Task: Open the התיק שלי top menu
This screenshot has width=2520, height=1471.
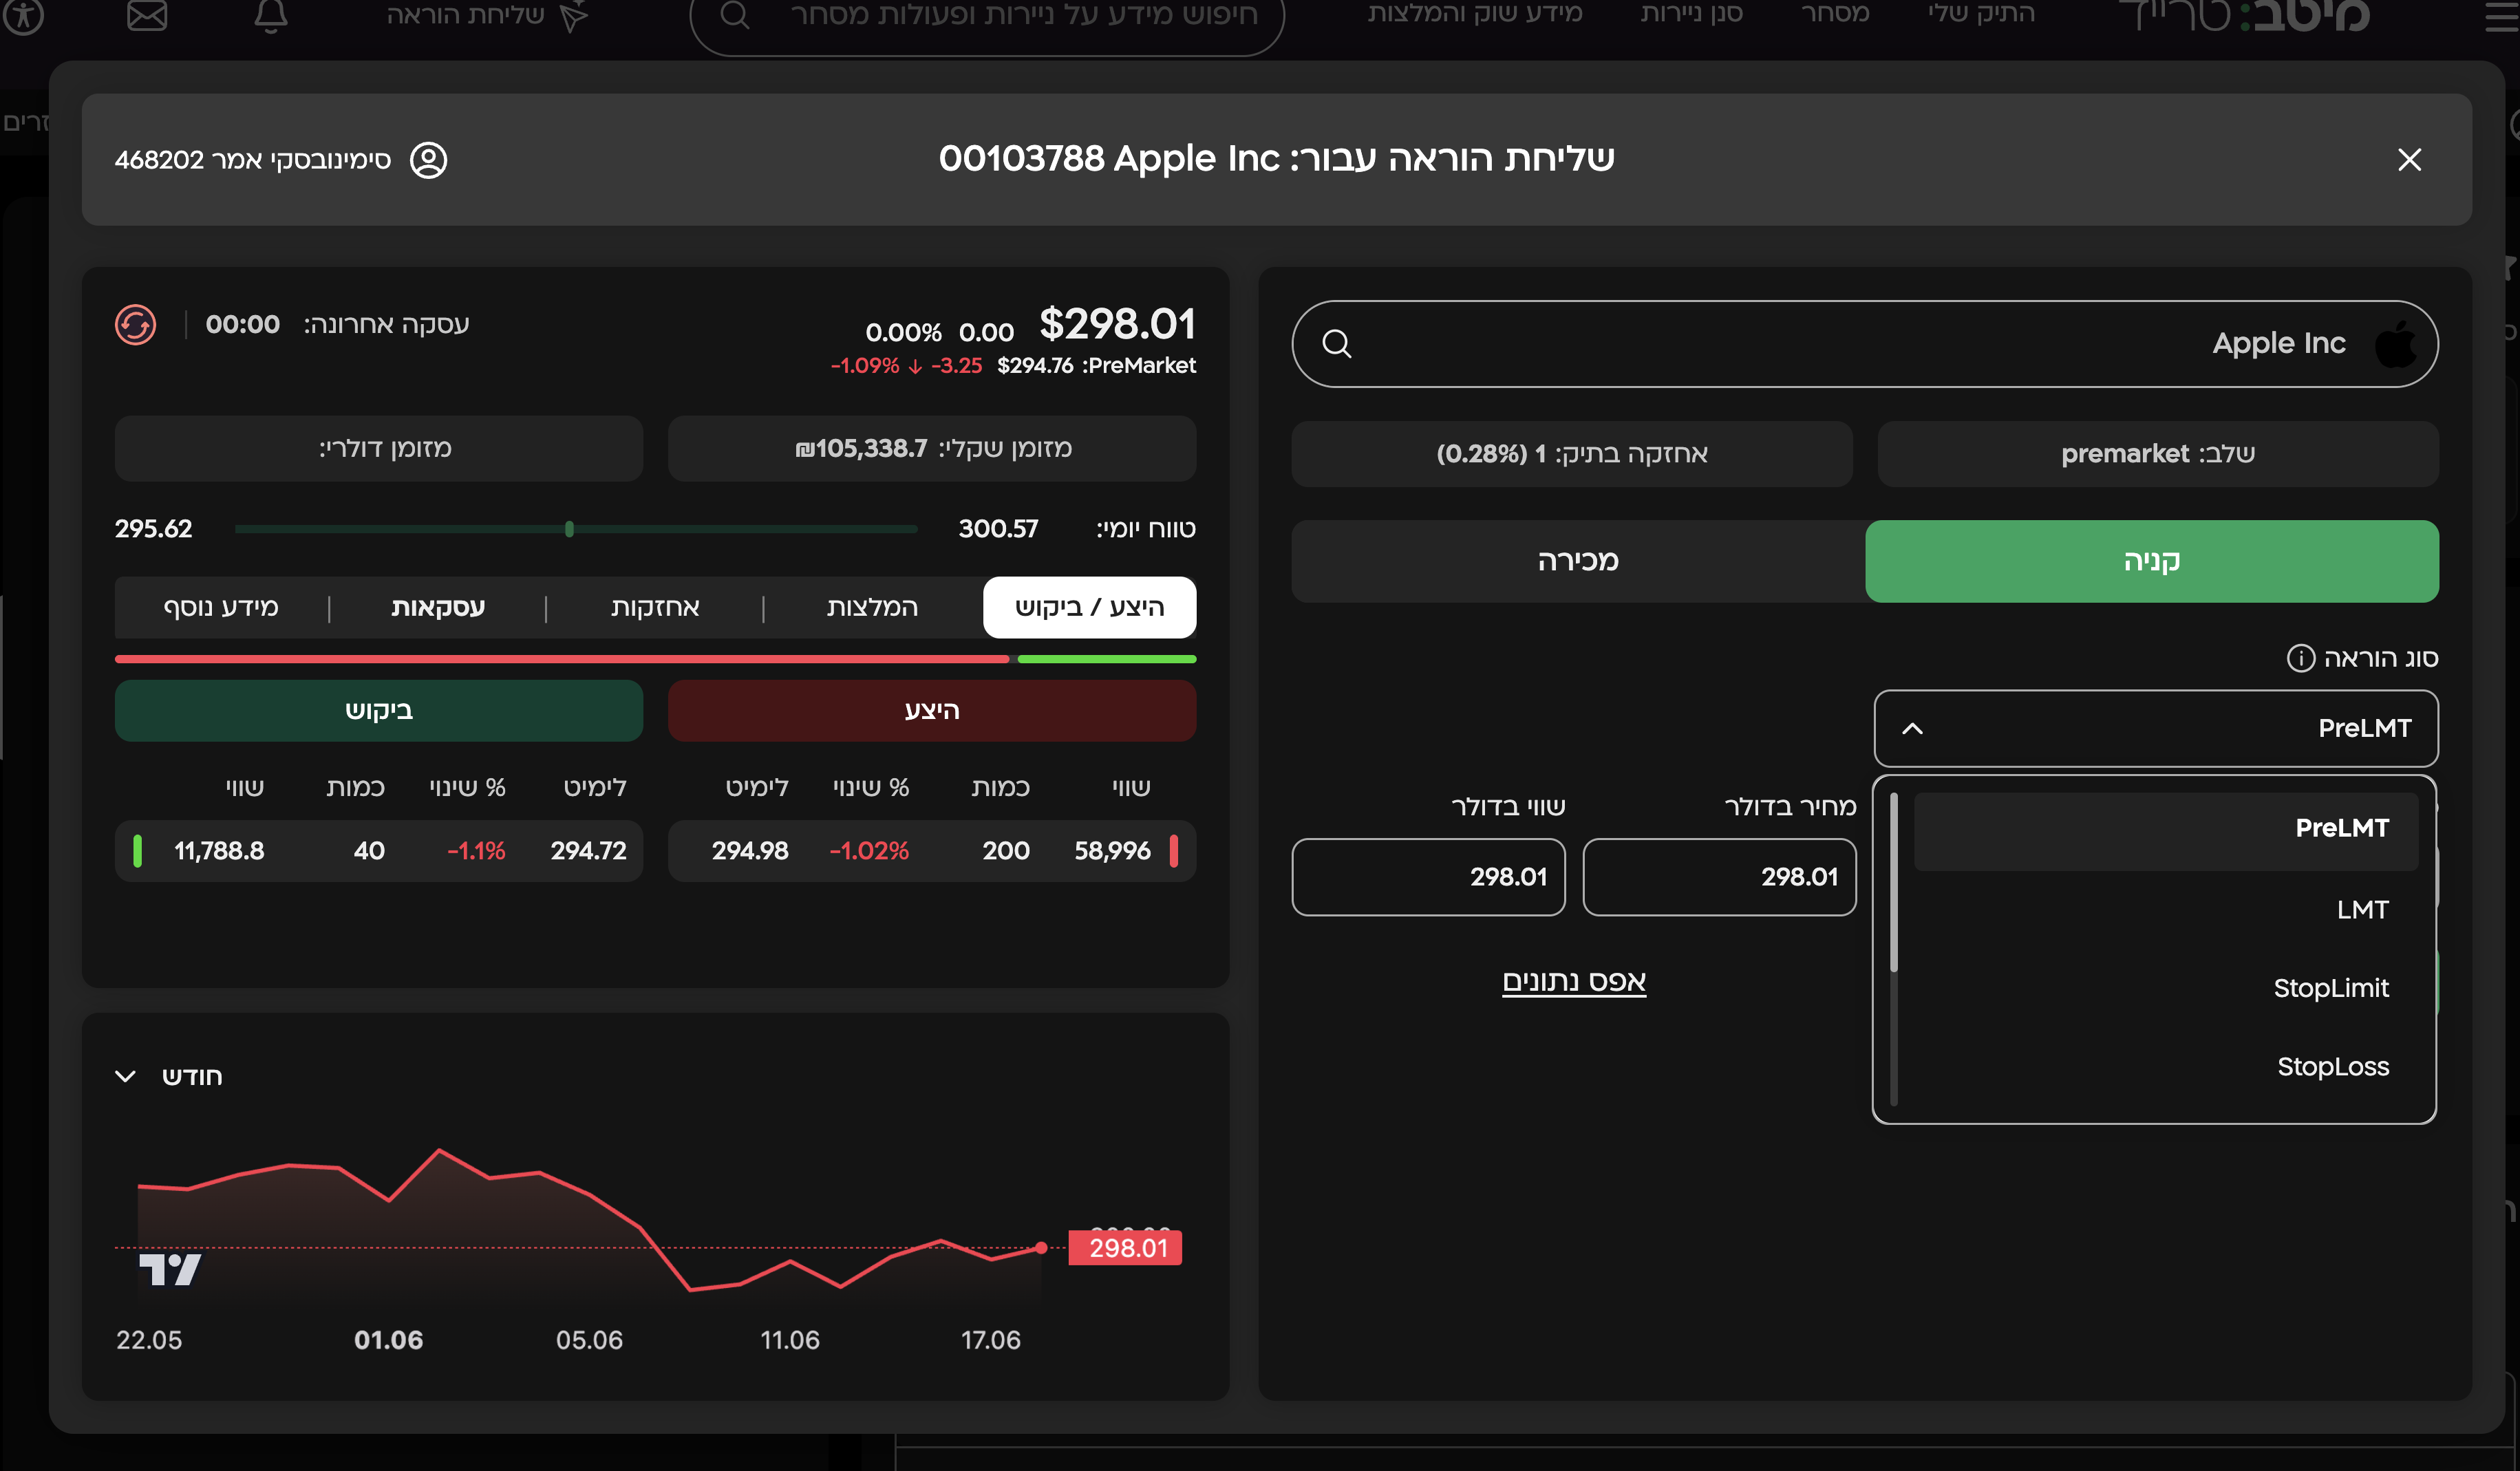Action: (x=1981, y=13)
